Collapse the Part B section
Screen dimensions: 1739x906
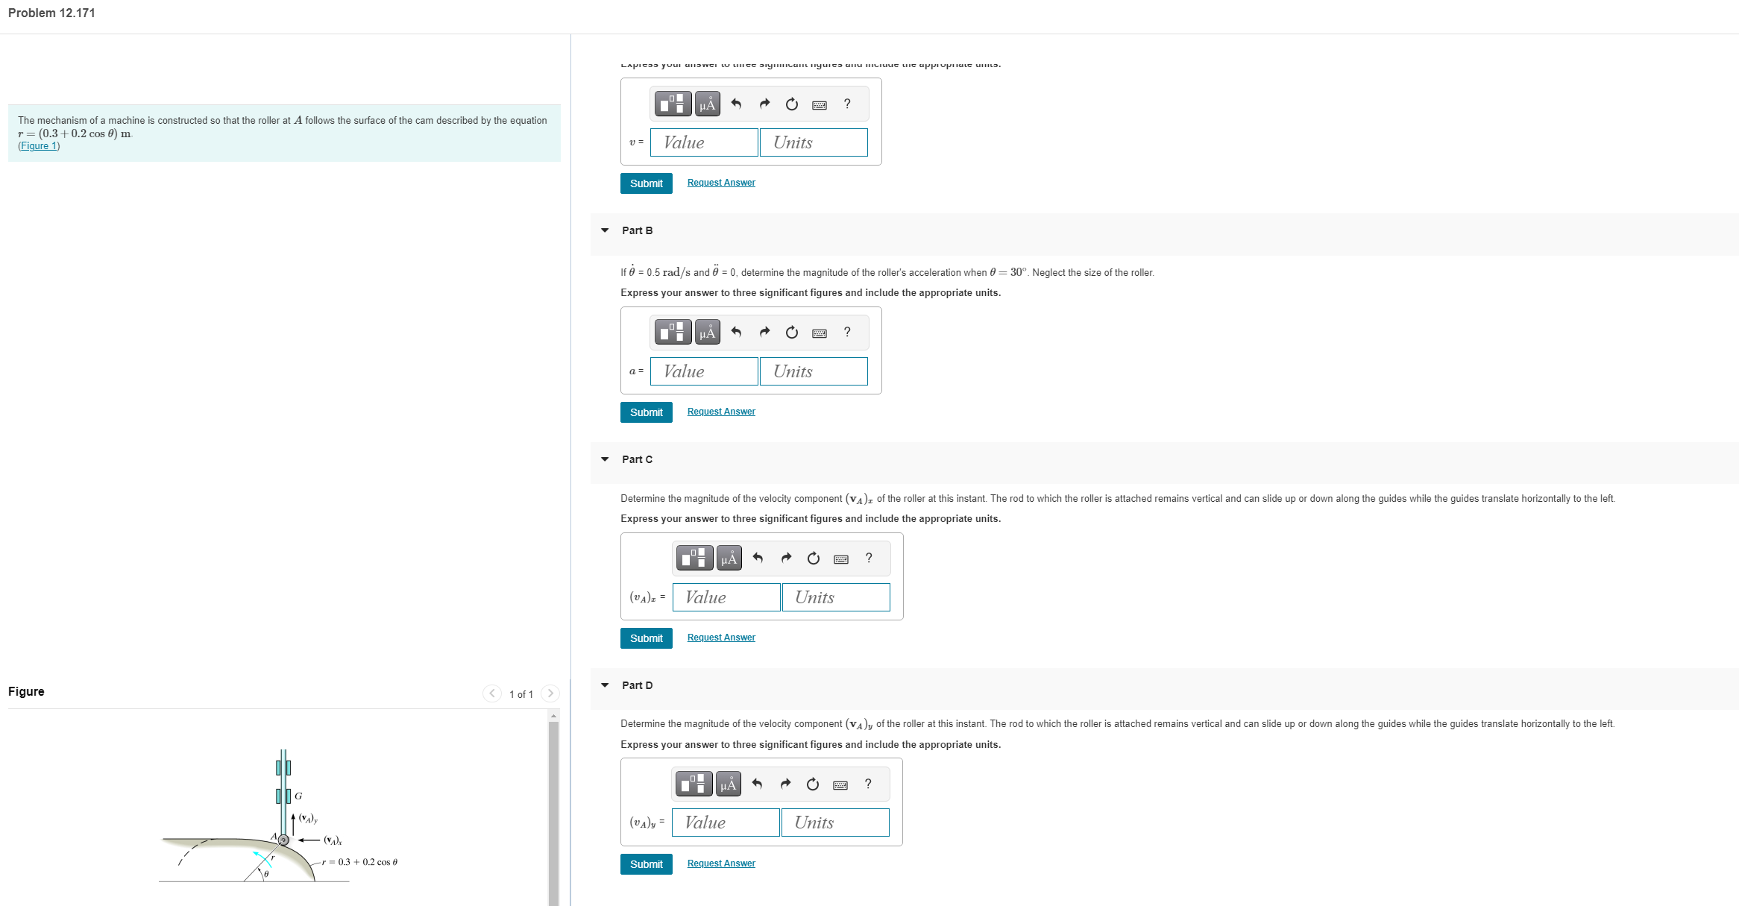pos(605,230)
